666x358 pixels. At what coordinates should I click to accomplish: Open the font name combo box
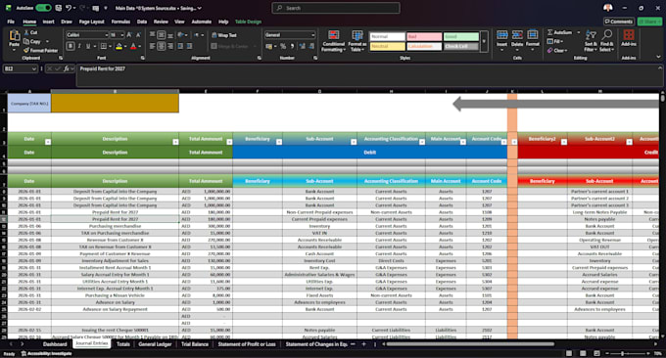click(87, 35)
